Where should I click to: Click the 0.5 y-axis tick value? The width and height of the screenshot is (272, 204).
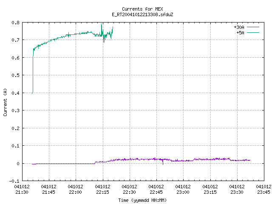tap(15, 75)
